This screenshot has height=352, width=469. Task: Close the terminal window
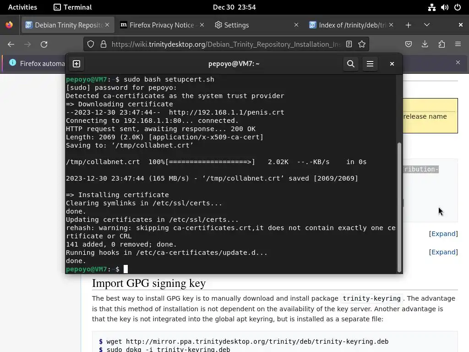tap(392, 64)
